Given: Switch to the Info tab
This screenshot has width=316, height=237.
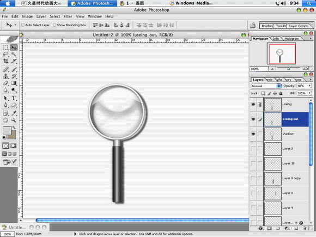Looking at the screenshot, I should coord(276,39).
